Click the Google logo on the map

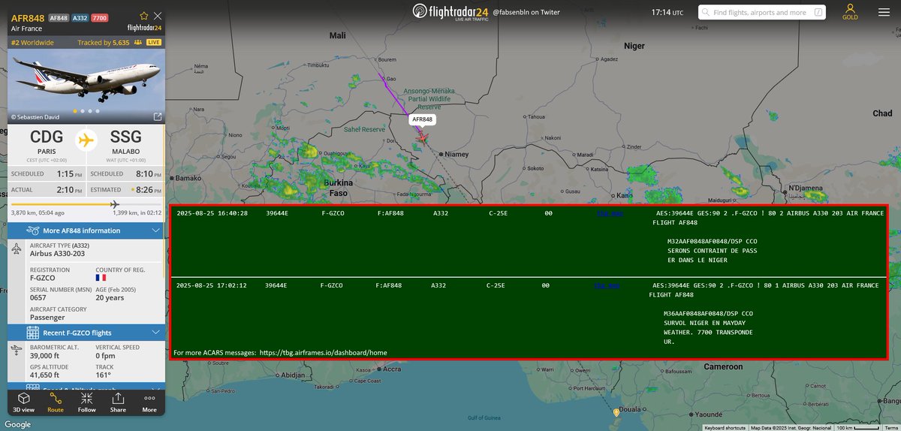point(17,423)
